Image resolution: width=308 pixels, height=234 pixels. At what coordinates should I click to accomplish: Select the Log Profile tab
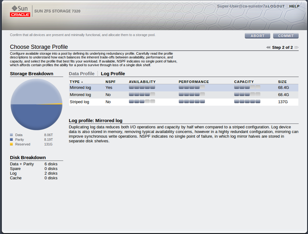[113, 74]
